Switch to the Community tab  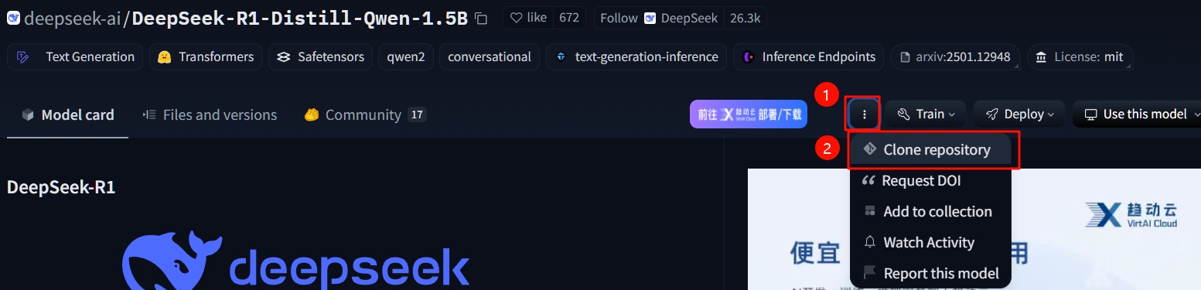tap(364, 115)
